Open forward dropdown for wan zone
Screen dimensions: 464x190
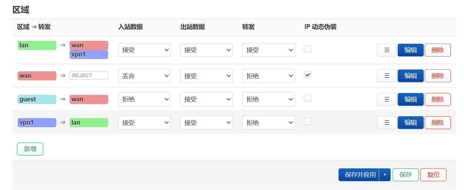pyautogui.click(x=268, y=76)
